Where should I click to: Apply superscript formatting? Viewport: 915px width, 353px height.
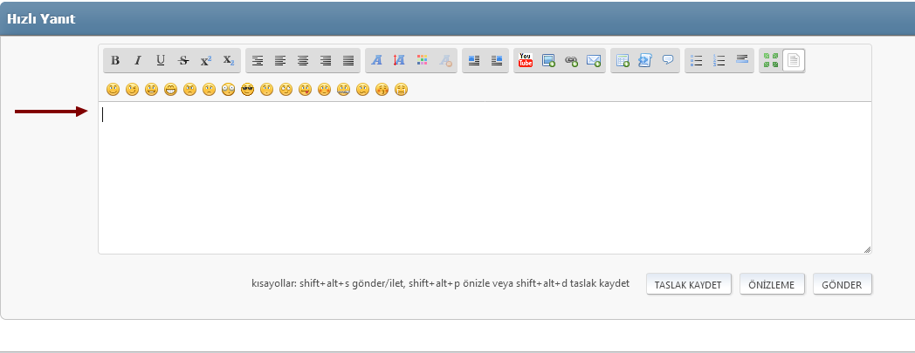tap(206, 60)
